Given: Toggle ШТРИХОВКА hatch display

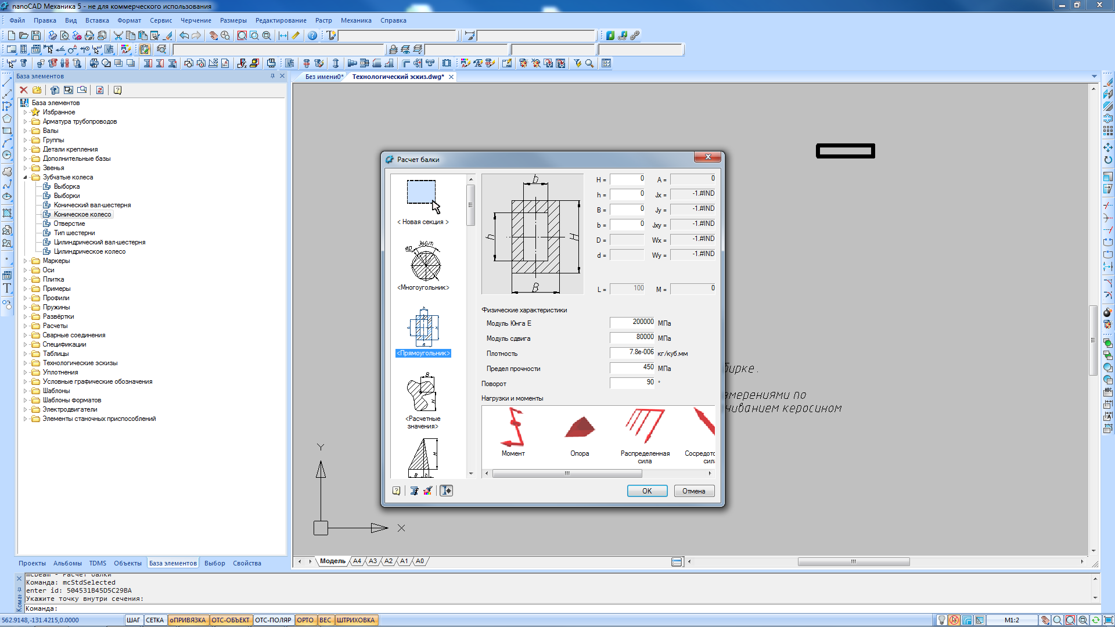Looking at the screenshot, I should tap(356, 620).
